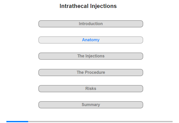Go to The Injections section
This screenshot has width=179, height=123.
[x=91, y=56]
